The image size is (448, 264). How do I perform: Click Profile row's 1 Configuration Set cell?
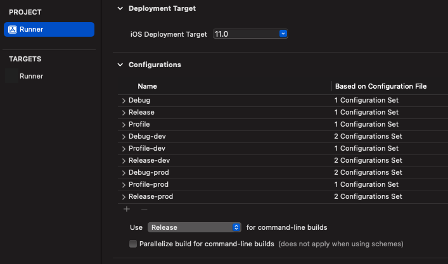(x=366, y=124)
